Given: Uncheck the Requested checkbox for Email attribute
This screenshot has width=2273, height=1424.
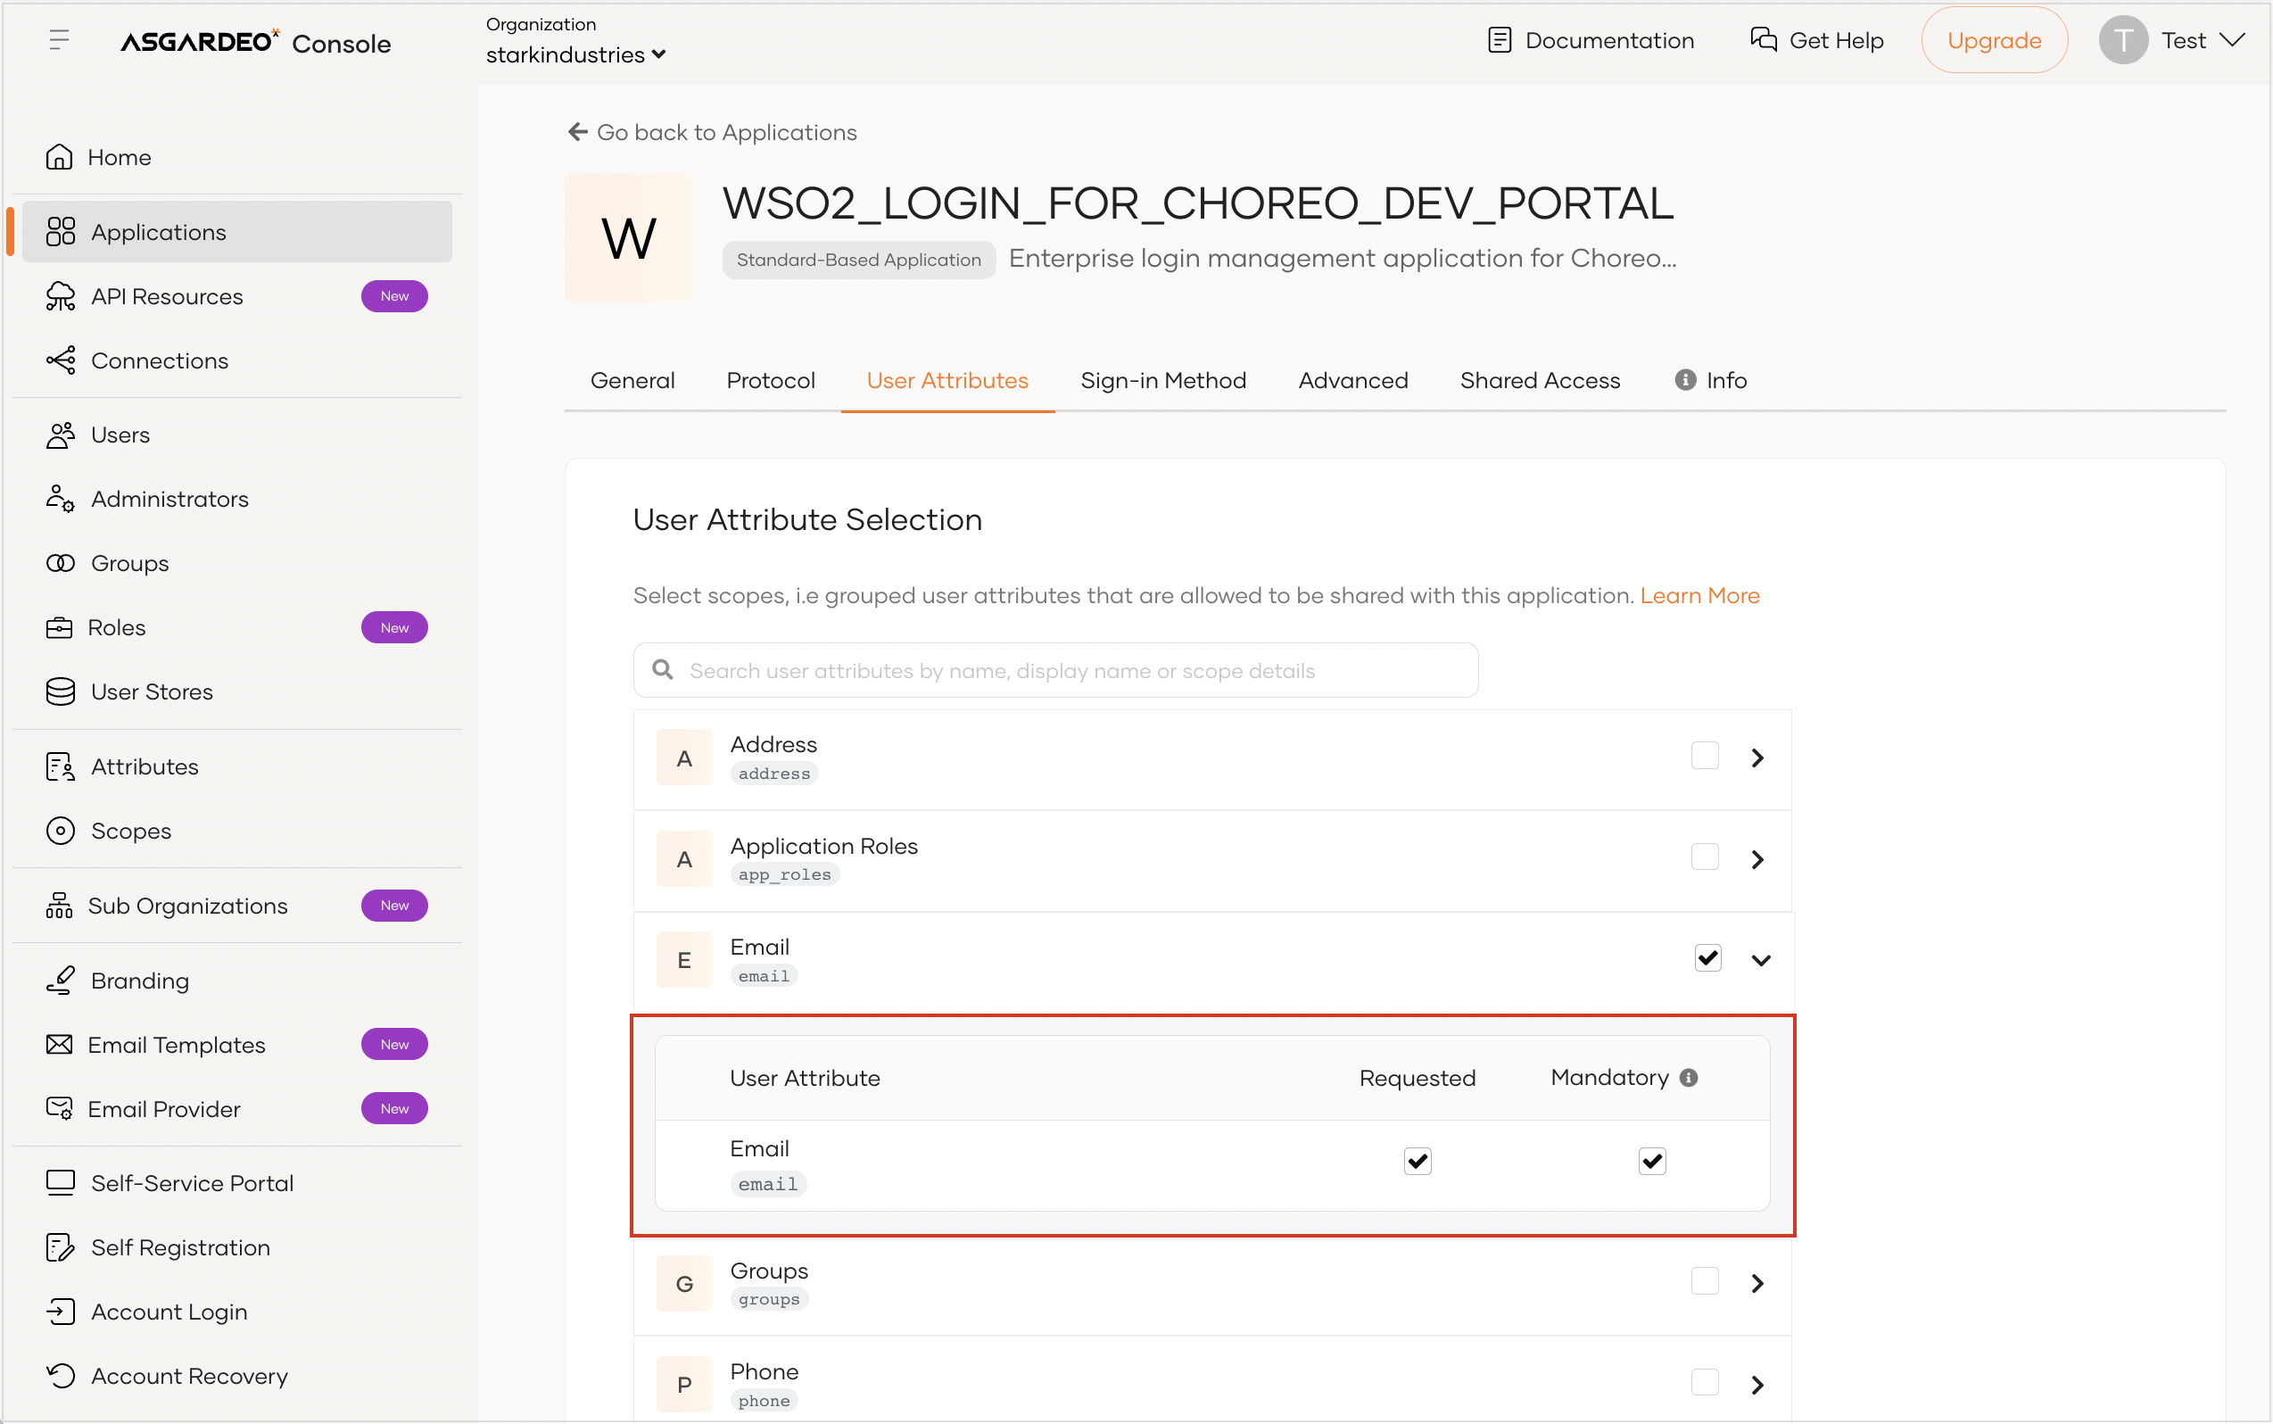Looking at the screenshot, I should (x=1418, y=1162).
